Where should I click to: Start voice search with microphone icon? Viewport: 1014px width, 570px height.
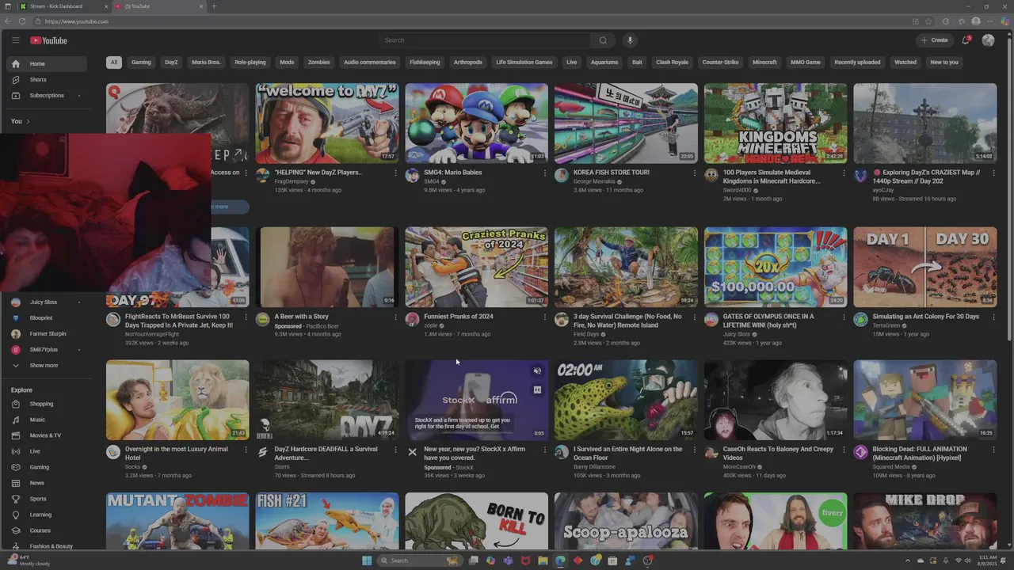(x=630, y=40)
